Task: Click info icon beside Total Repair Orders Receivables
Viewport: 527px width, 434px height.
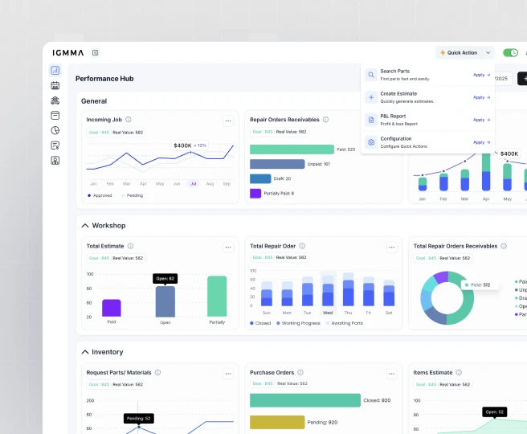Action: point(504,246)
